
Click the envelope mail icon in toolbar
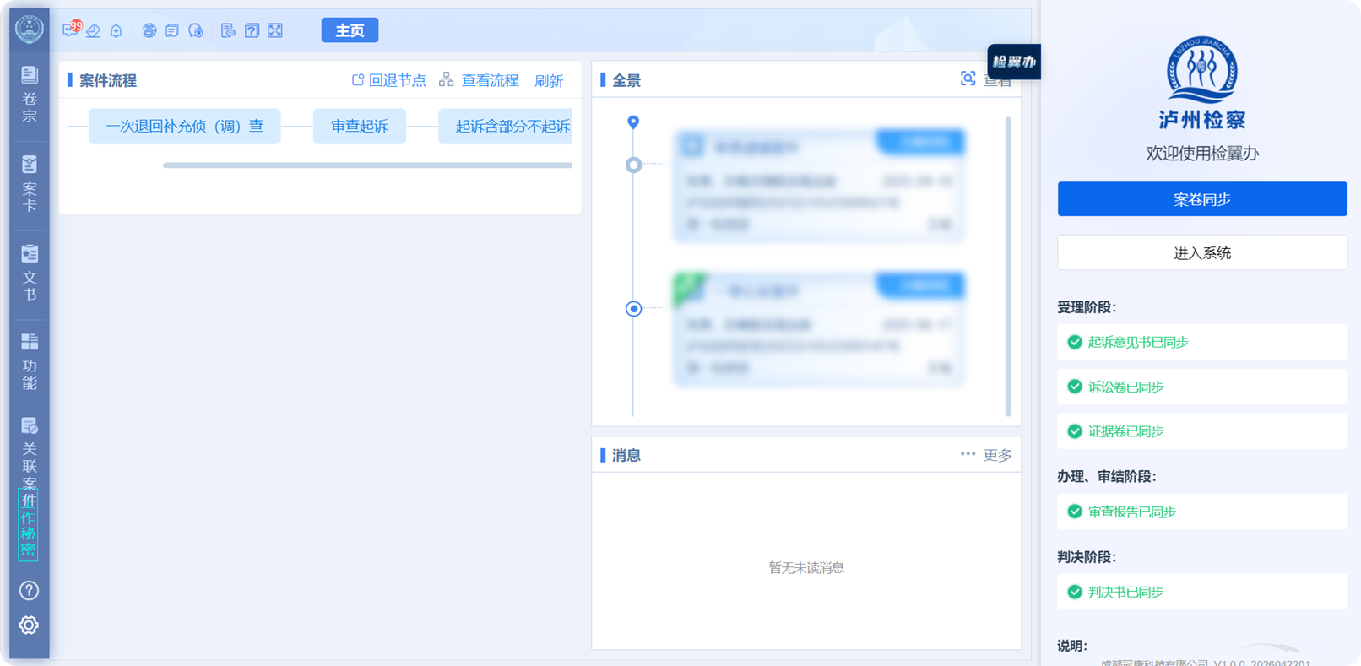pos(94,31)
